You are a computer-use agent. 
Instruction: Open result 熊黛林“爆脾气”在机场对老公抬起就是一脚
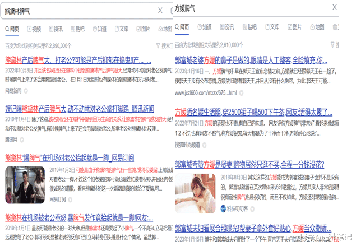pyautogui.click(x=70, y=157)
